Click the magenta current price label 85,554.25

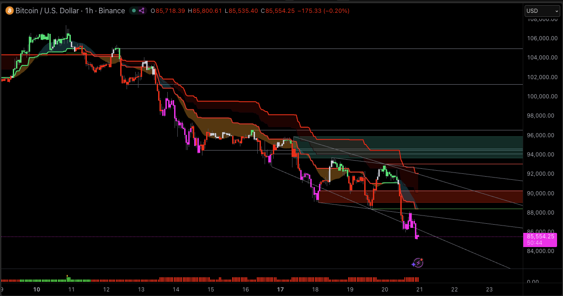tap(541, 237)
